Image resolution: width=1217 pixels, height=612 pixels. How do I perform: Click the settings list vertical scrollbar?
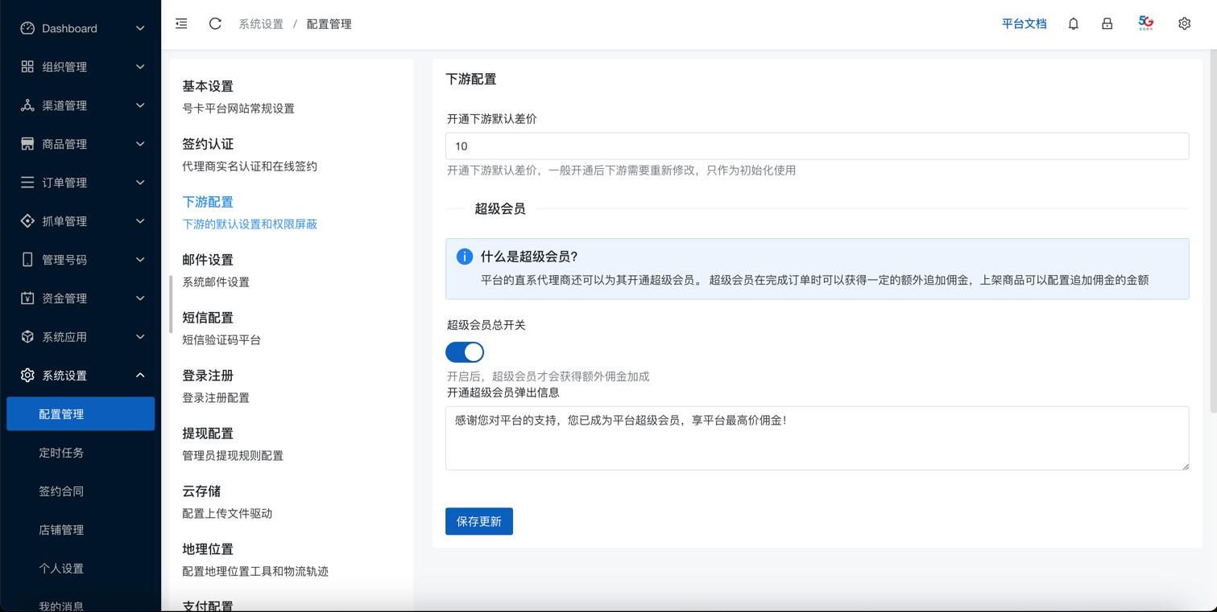point(171,304)
